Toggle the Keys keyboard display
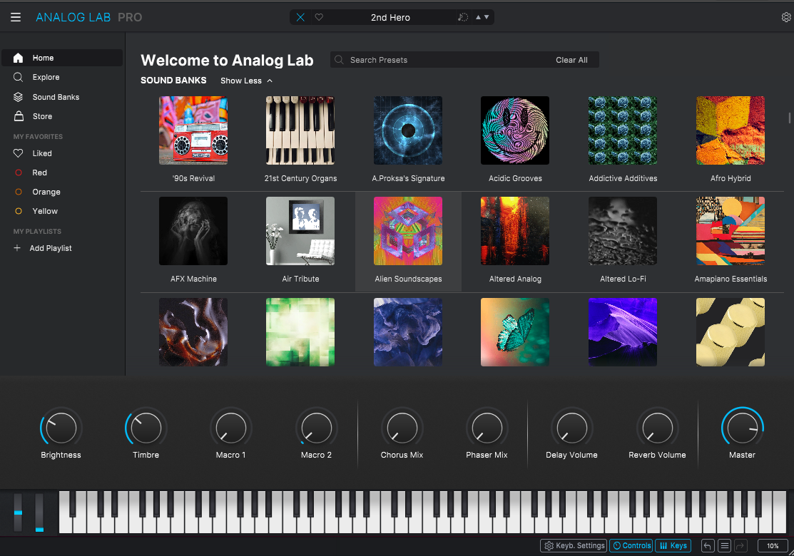The height and width of the screenshot is (556, 794). [x=673, y=546]
